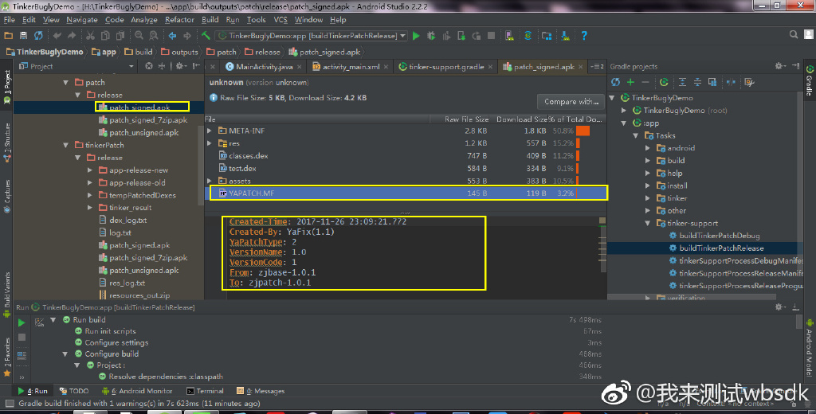Image resolution: width=816 pixels, height=414 pixels.
Task: Open the Project Structure icon
Action: pyautogui.click(x=547, y=35)
